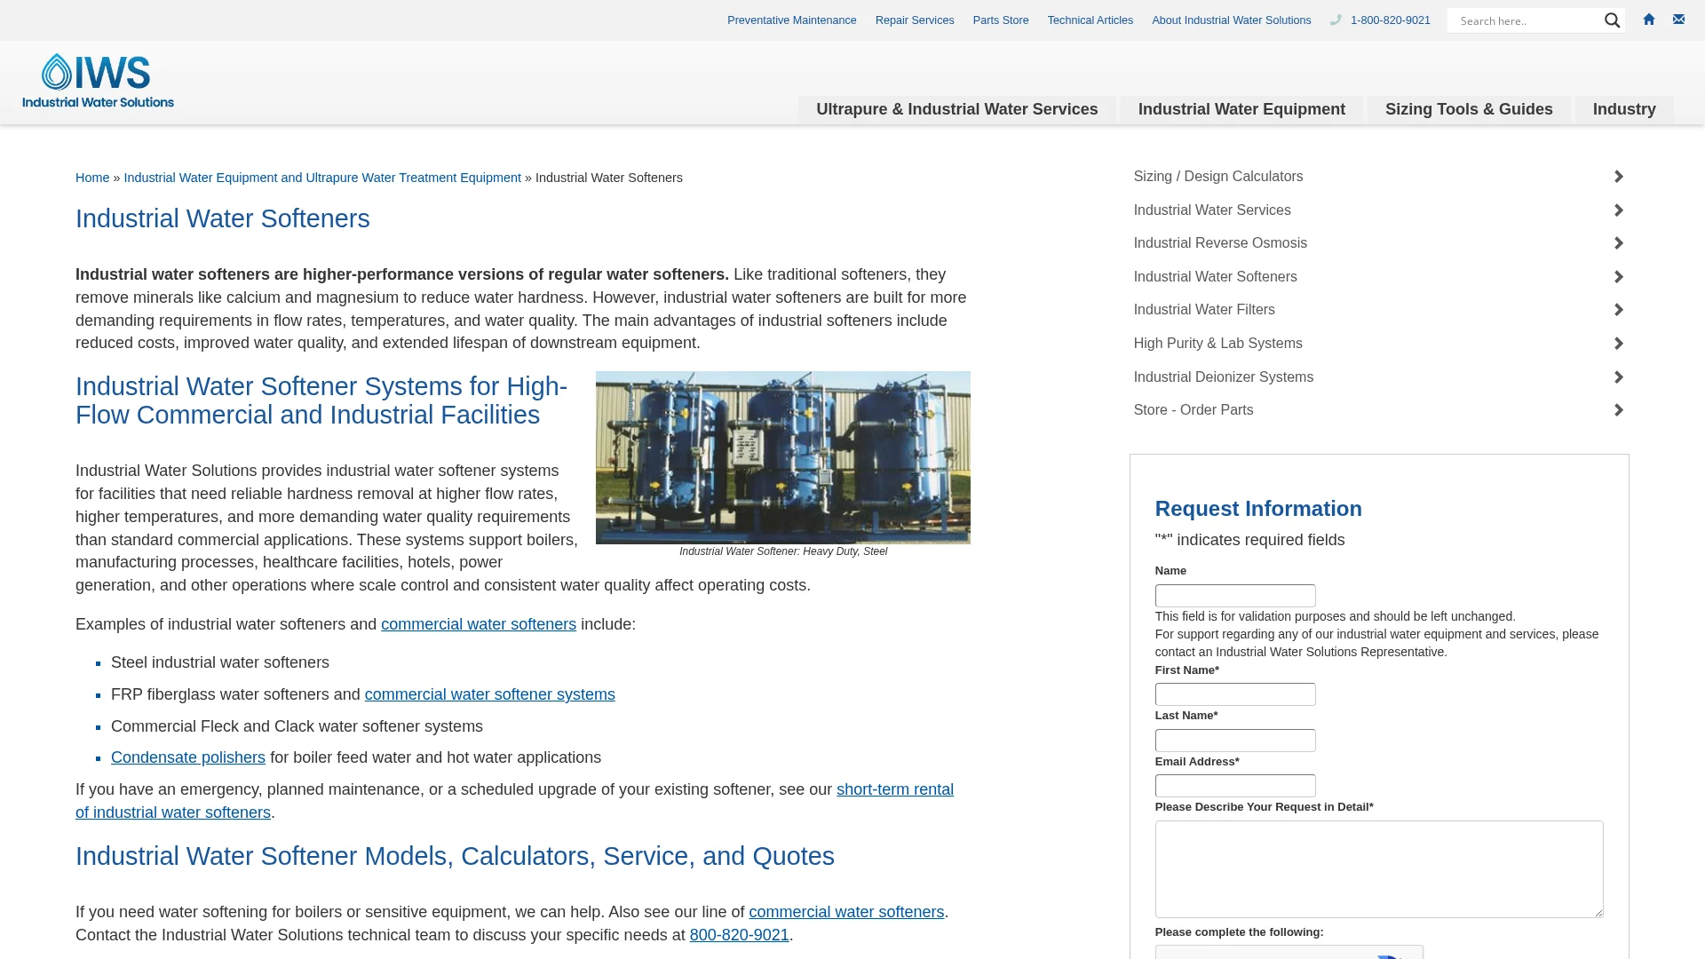Click the Industrial Water Filters sidebar label
The width and height of the screenshot is (1705, 959).
point(1204,310)
